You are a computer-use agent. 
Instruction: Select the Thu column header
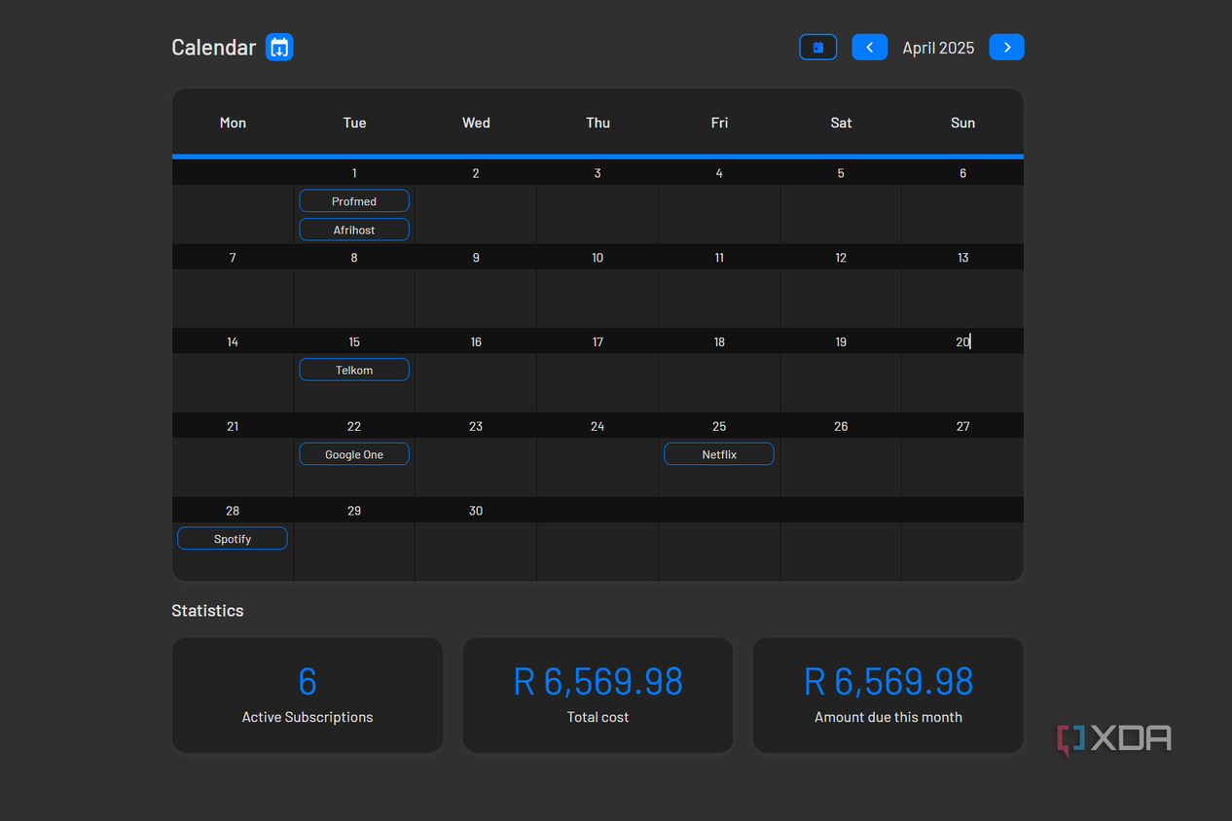point(598,123)
